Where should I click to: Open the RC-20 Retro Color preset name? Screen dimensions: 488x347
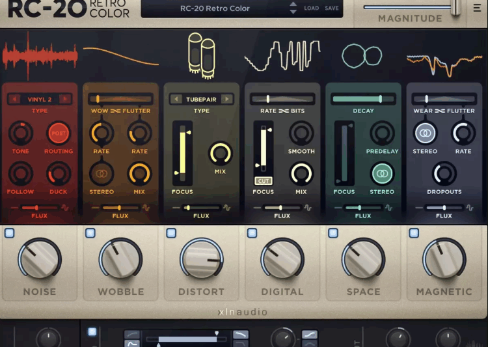[215, 8]
